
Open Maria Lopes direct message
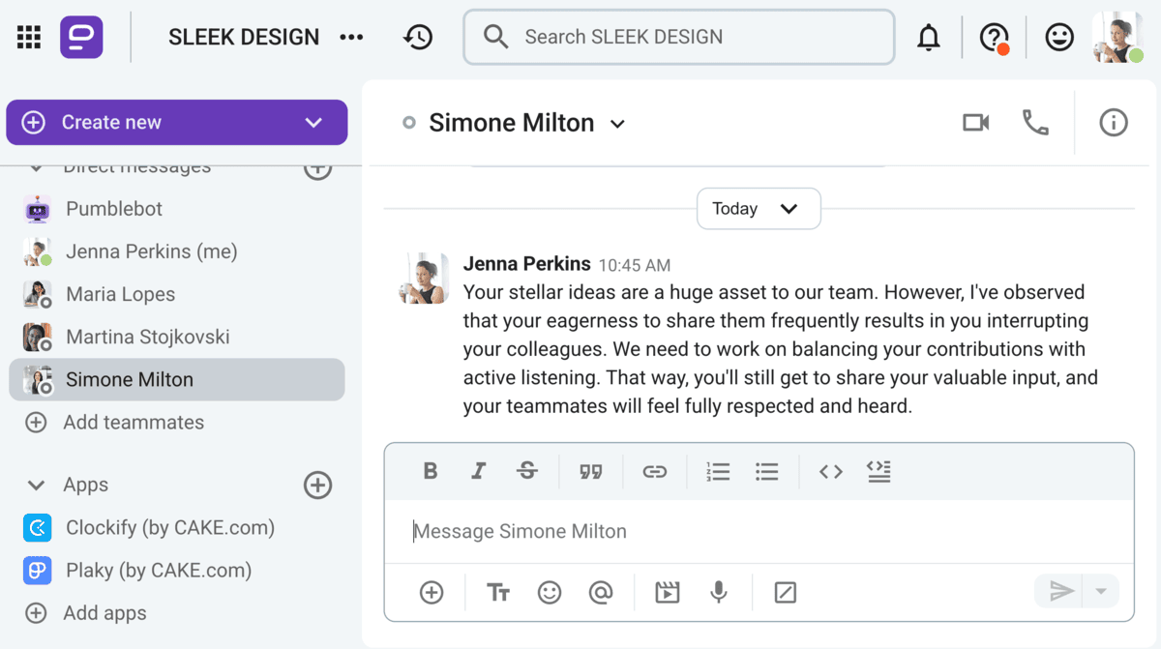click(x=120, y=294)
